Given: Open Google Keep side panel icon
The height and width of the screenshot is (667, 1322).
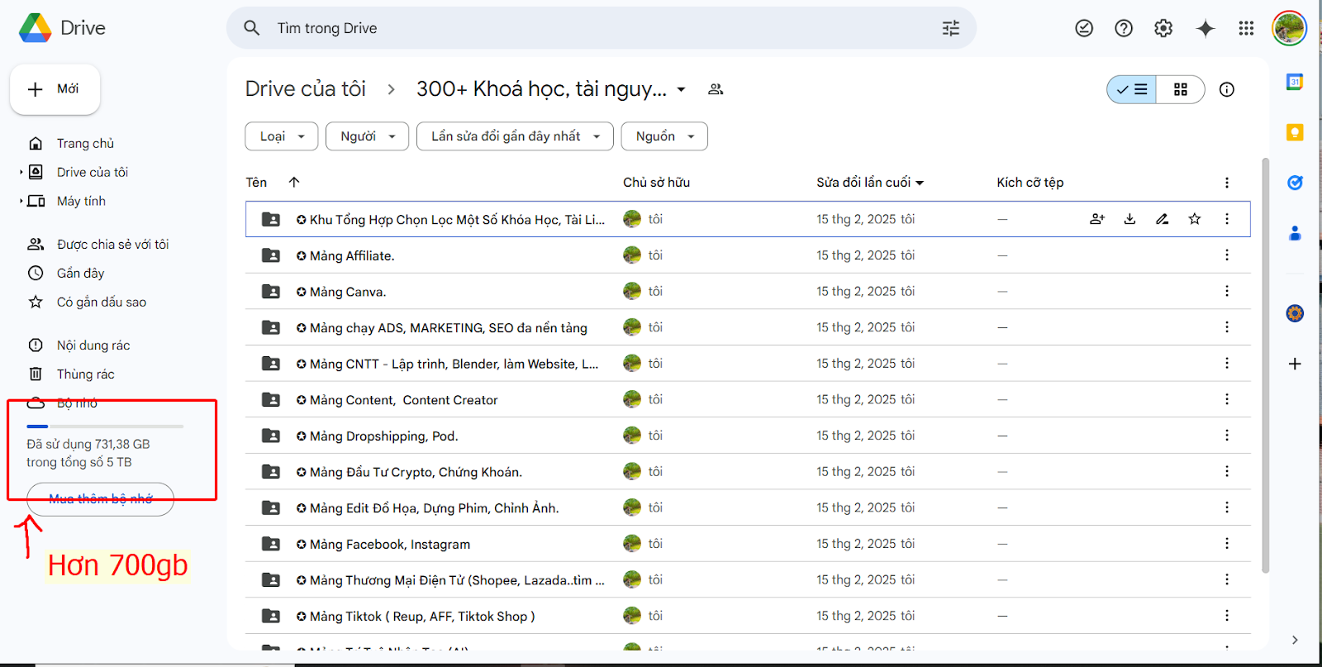Looking at the screenshot, I should [1295, 132].
